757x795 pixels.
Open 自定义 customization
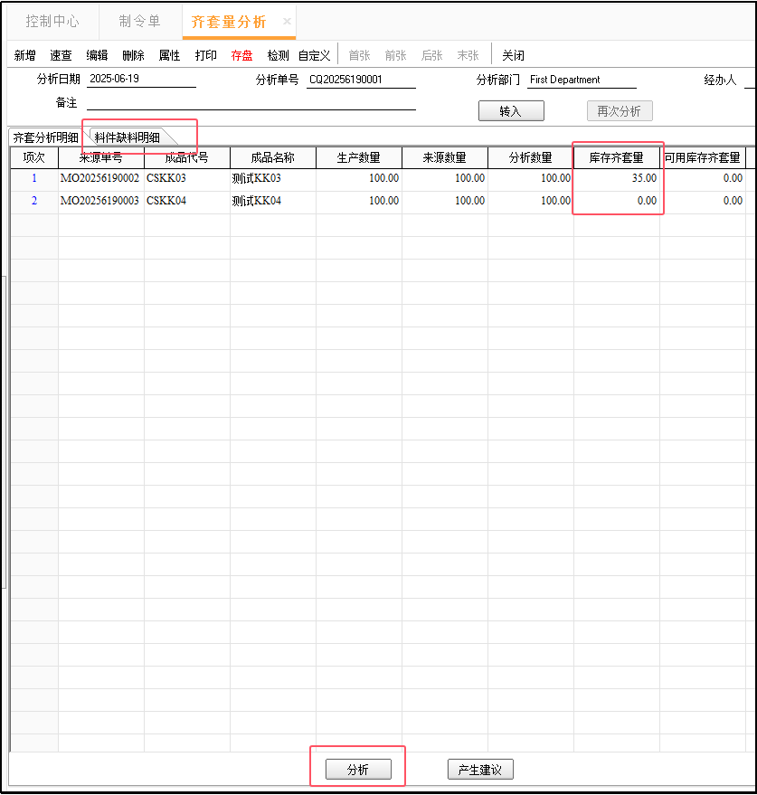point(315,55)
